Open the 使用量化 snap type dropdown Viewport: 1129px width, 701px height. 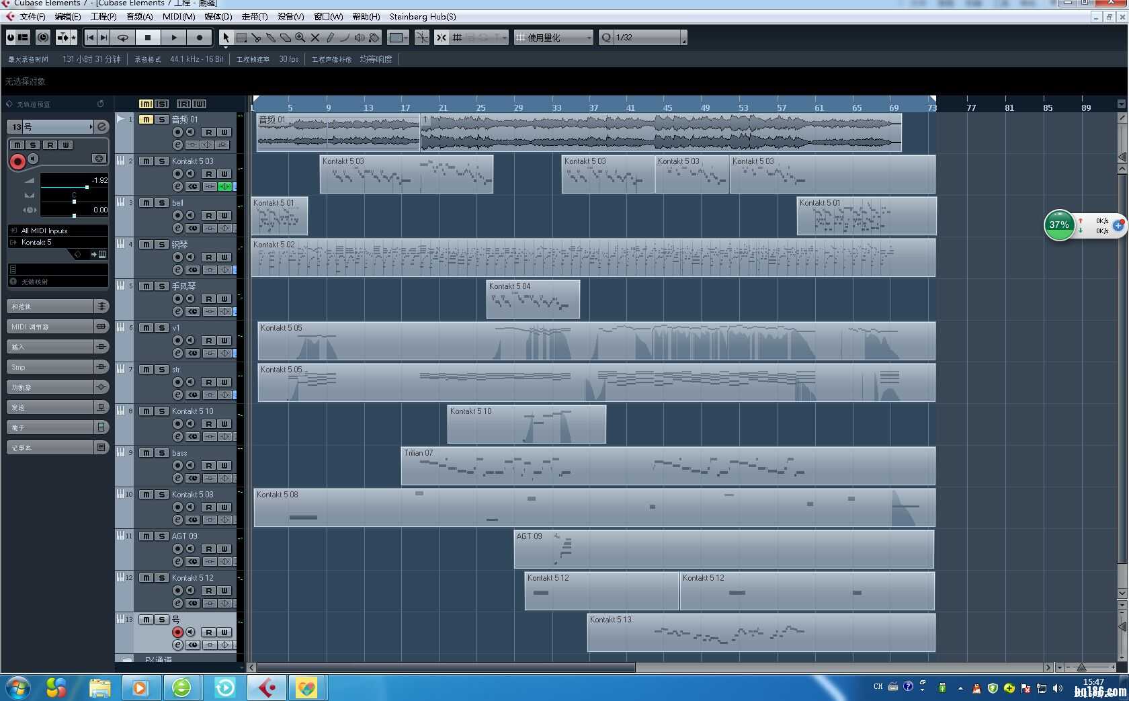click(554, 38)
